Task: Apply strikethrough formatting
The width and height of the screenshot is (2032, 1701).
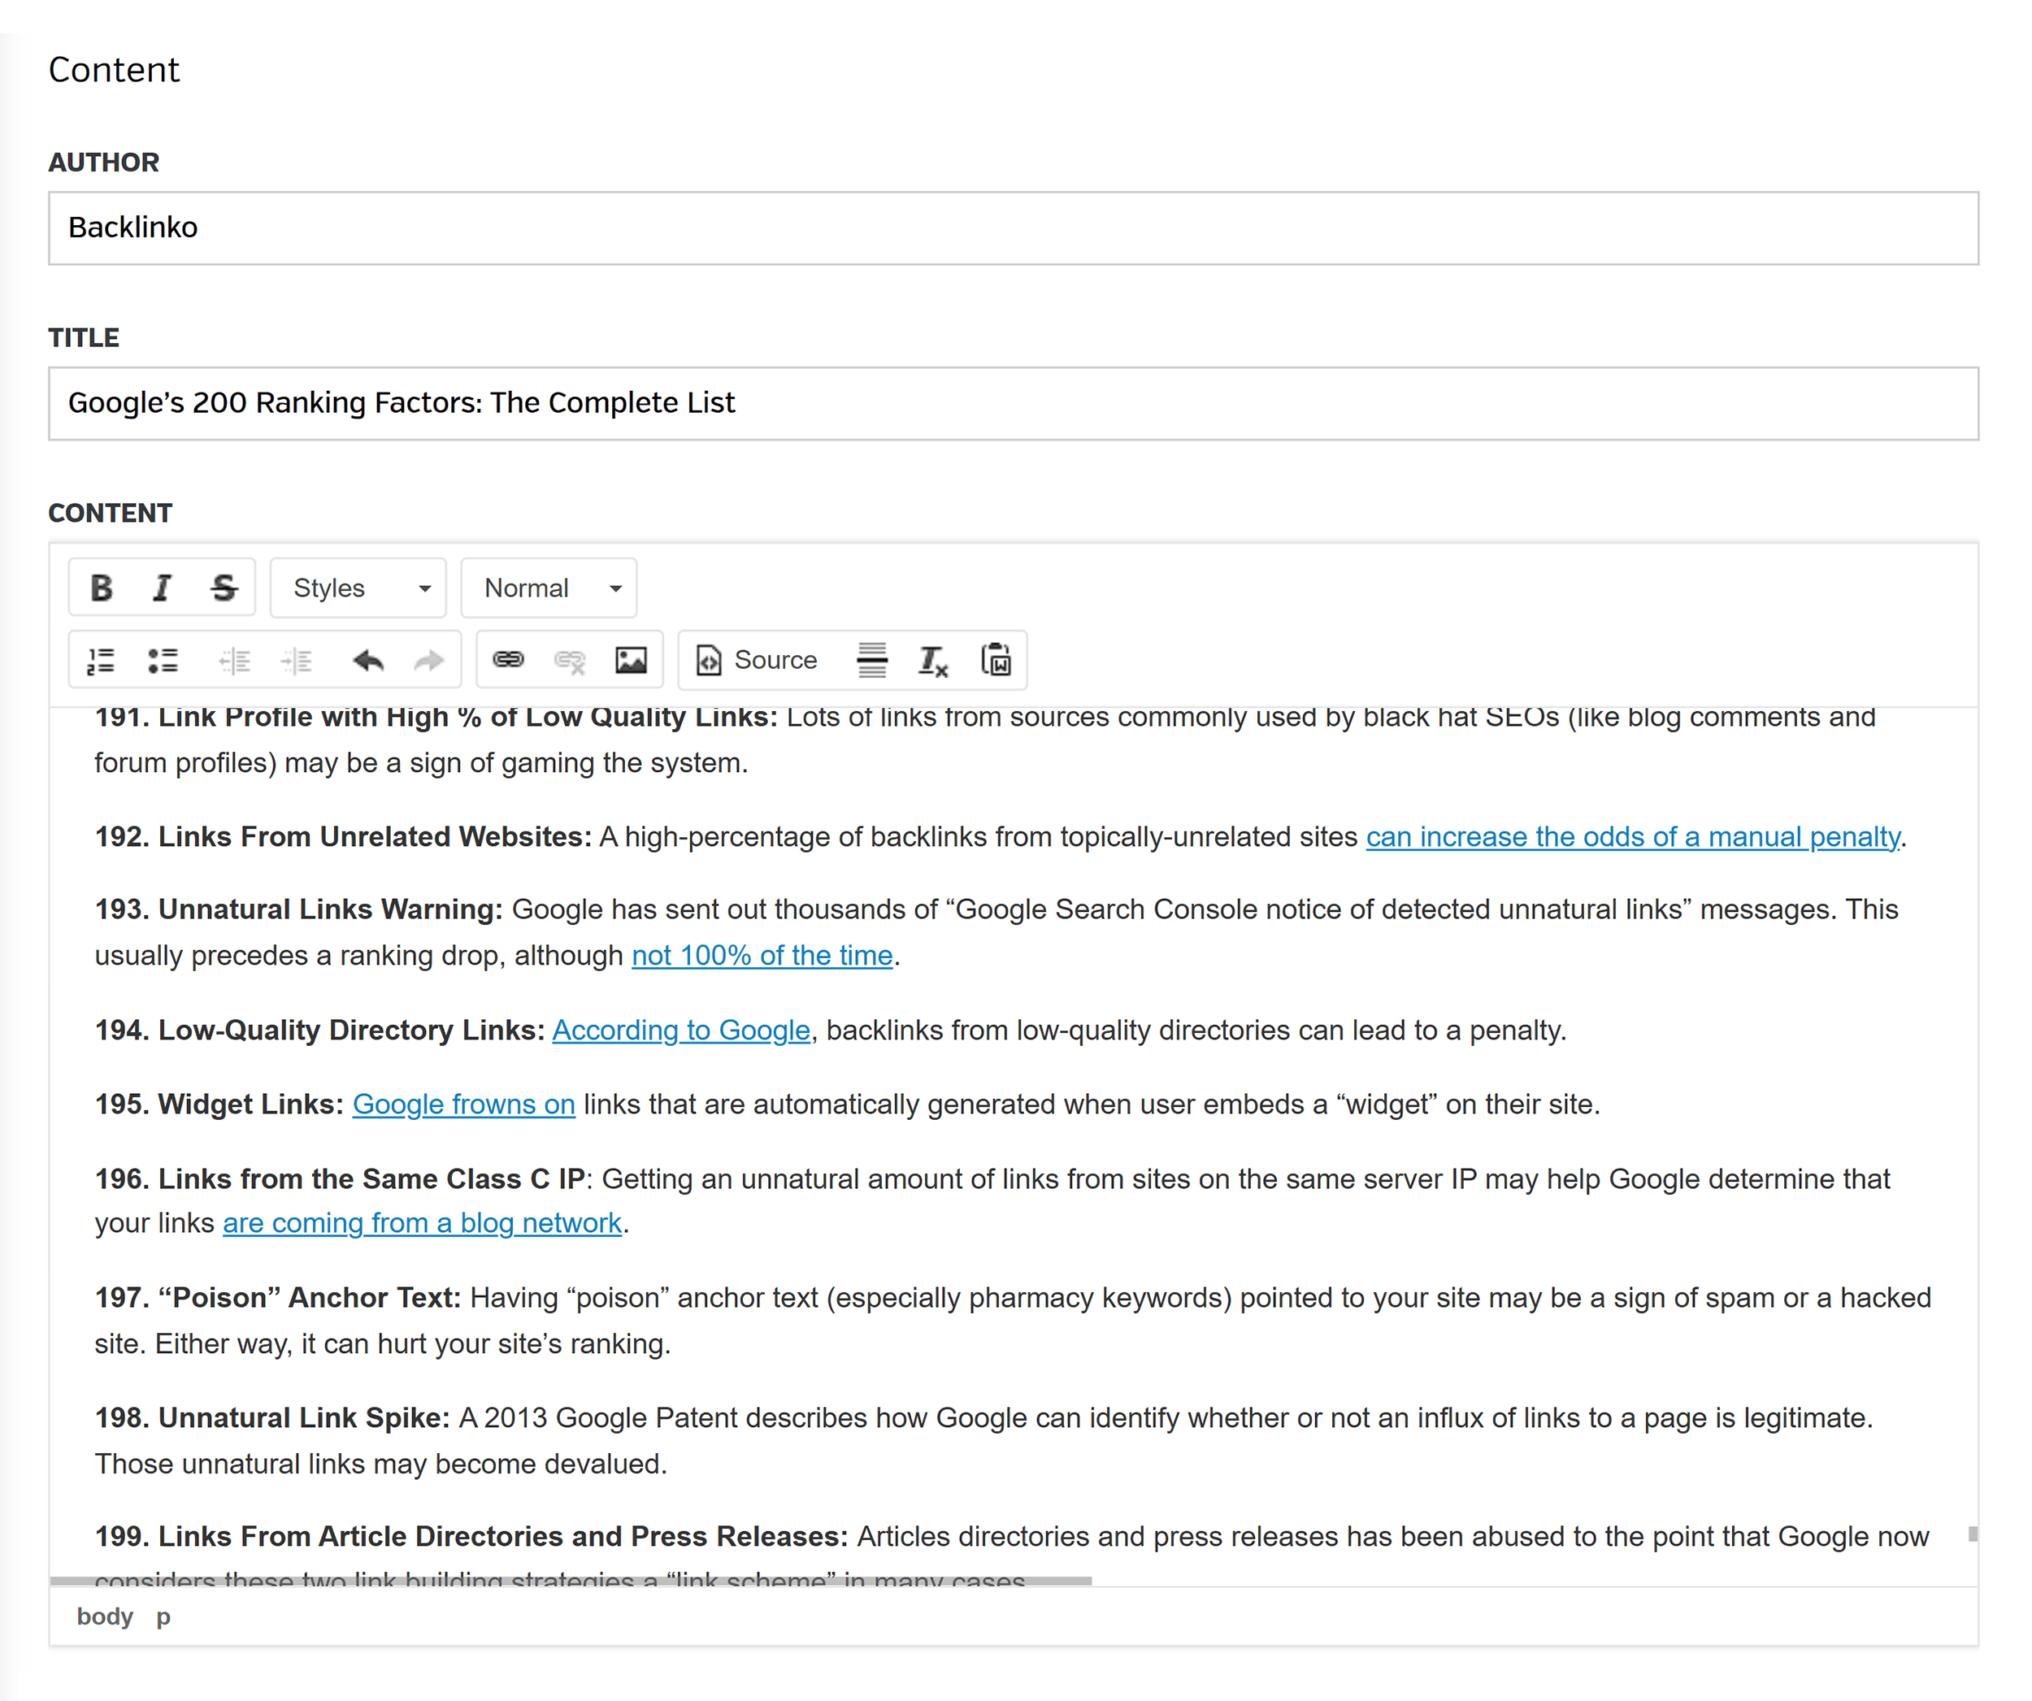Action: [x=224, y=588]
